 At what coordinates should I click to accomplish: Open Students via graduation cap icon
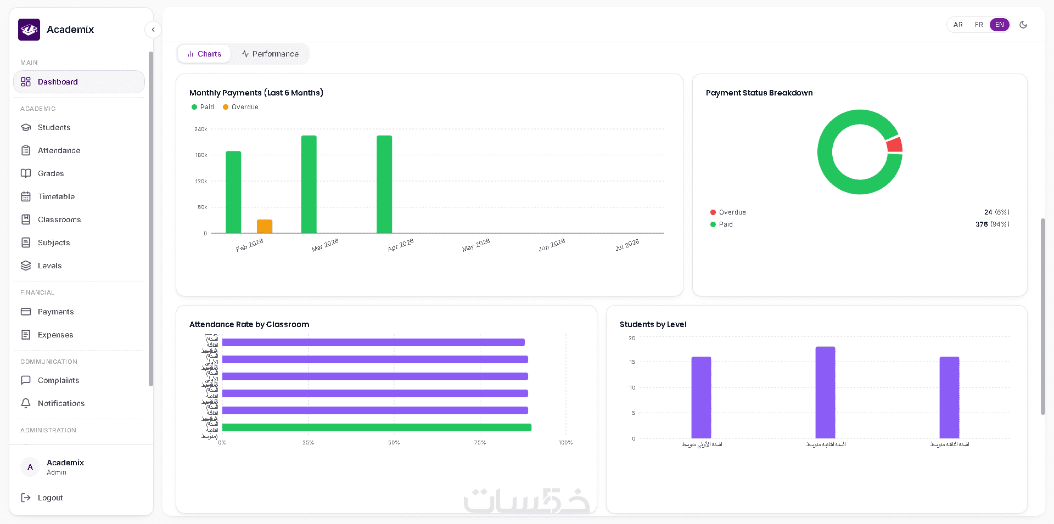point(26,127)
